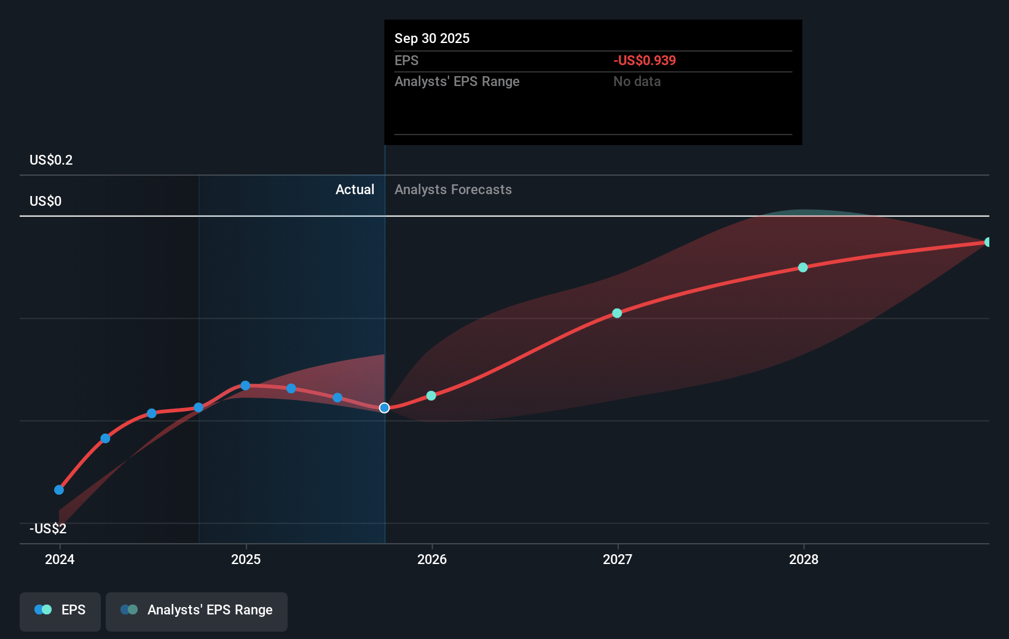Click the US$0 y-axis label
Screen dimensions: 1009x639
click(45, 202)
